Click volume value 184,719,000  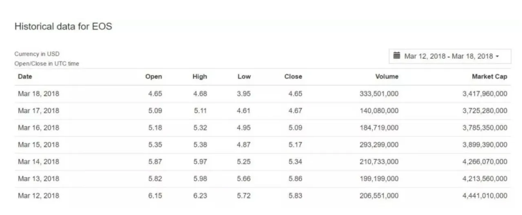[x=379, y=128]
